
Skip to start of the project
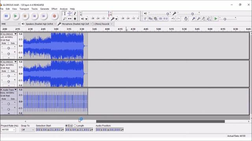34,16
